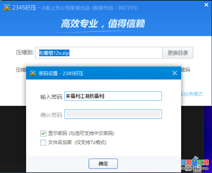Click the 福利江湖 watermark logo
212x173 pixels.
(195, 162)
